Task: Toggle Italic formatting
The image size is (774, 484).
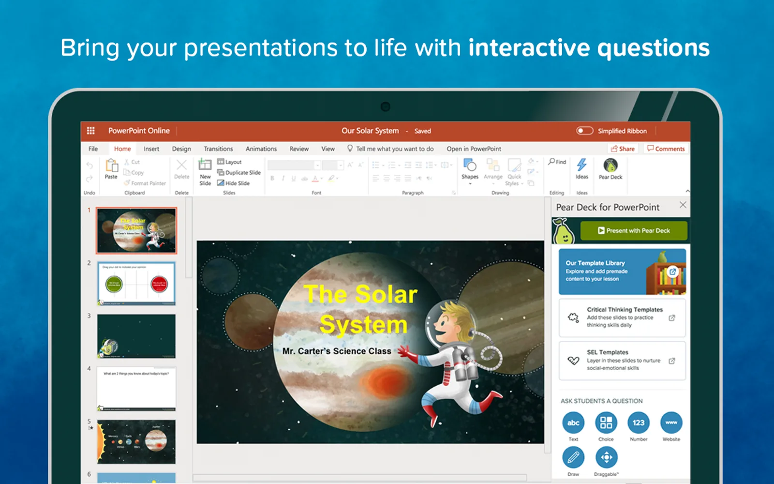Action: point(283,179)
